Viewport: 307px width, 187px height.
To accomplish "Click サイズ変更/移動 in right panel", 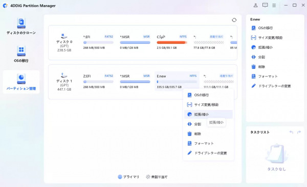I will click(267, 38).
